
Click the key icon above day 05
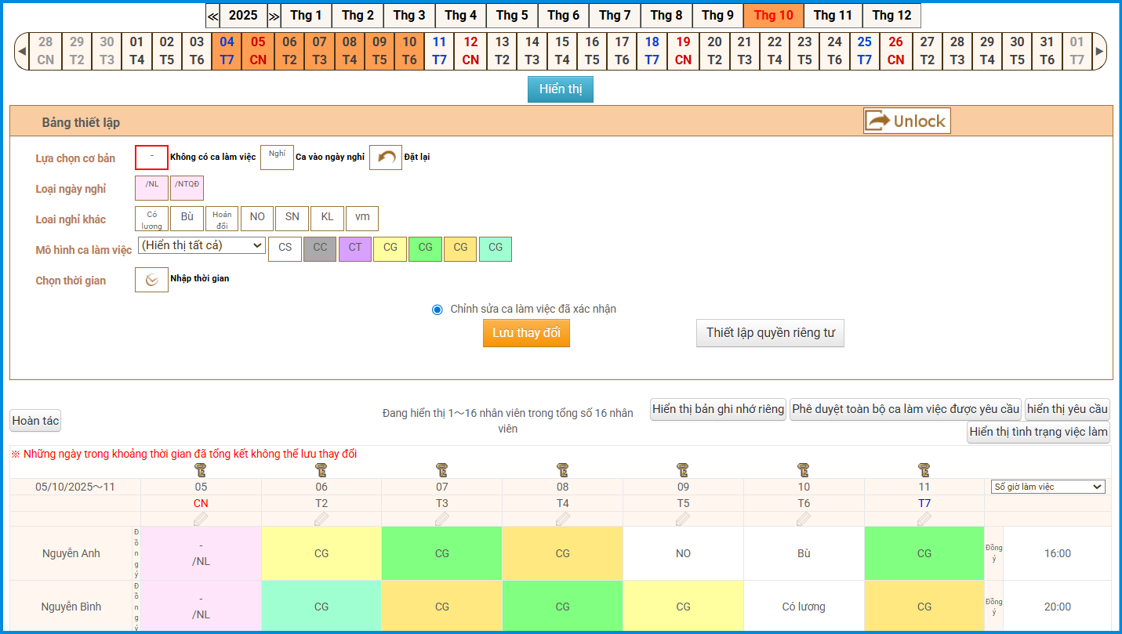pyautogui.click(x=201, y=469)
